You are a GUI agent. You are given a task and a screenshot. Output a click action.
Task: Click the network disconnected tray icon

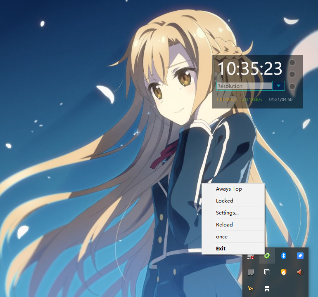(251, 257)
